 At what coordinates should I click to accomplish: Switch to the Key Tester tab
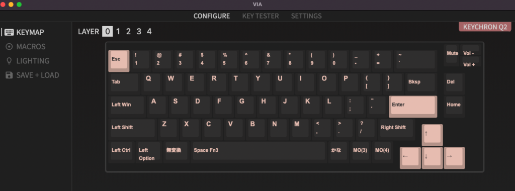coord(261,16)
